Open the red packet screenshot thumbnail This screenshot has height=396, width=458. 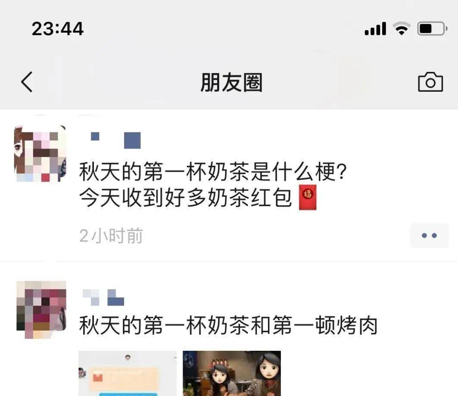(128, 373)
